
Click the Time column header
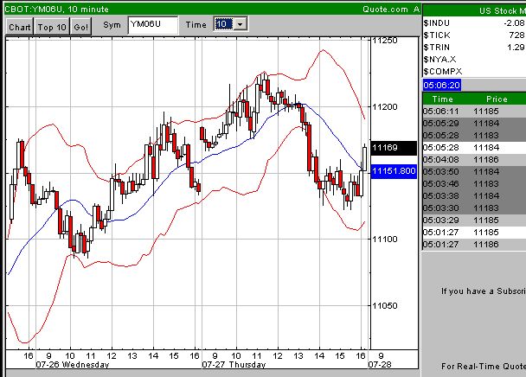click(x=442, y=99)
